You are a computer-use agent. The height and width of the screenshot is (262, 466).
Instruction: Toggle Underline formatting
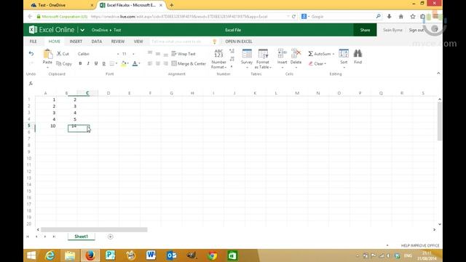pyautogui.click(x=96, y=63)
